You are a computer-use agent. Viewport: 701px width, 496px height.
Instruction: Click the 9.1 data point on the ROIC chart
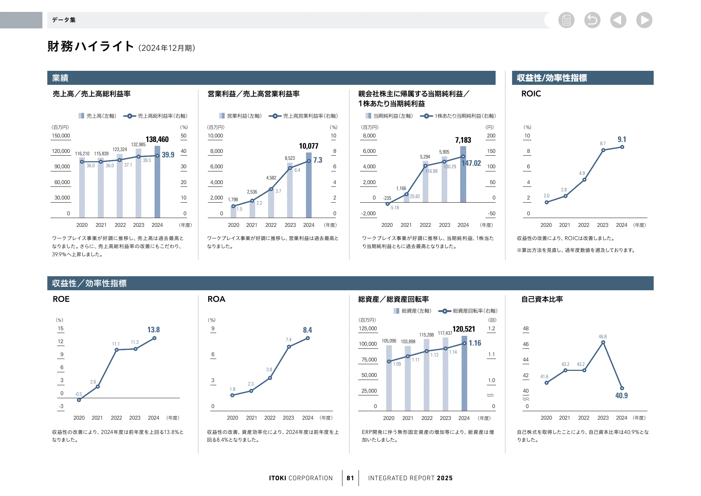[x=623, y=147]
